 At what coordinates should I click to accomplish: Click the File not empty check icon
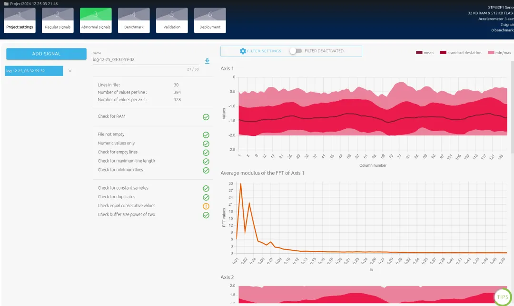206,135
